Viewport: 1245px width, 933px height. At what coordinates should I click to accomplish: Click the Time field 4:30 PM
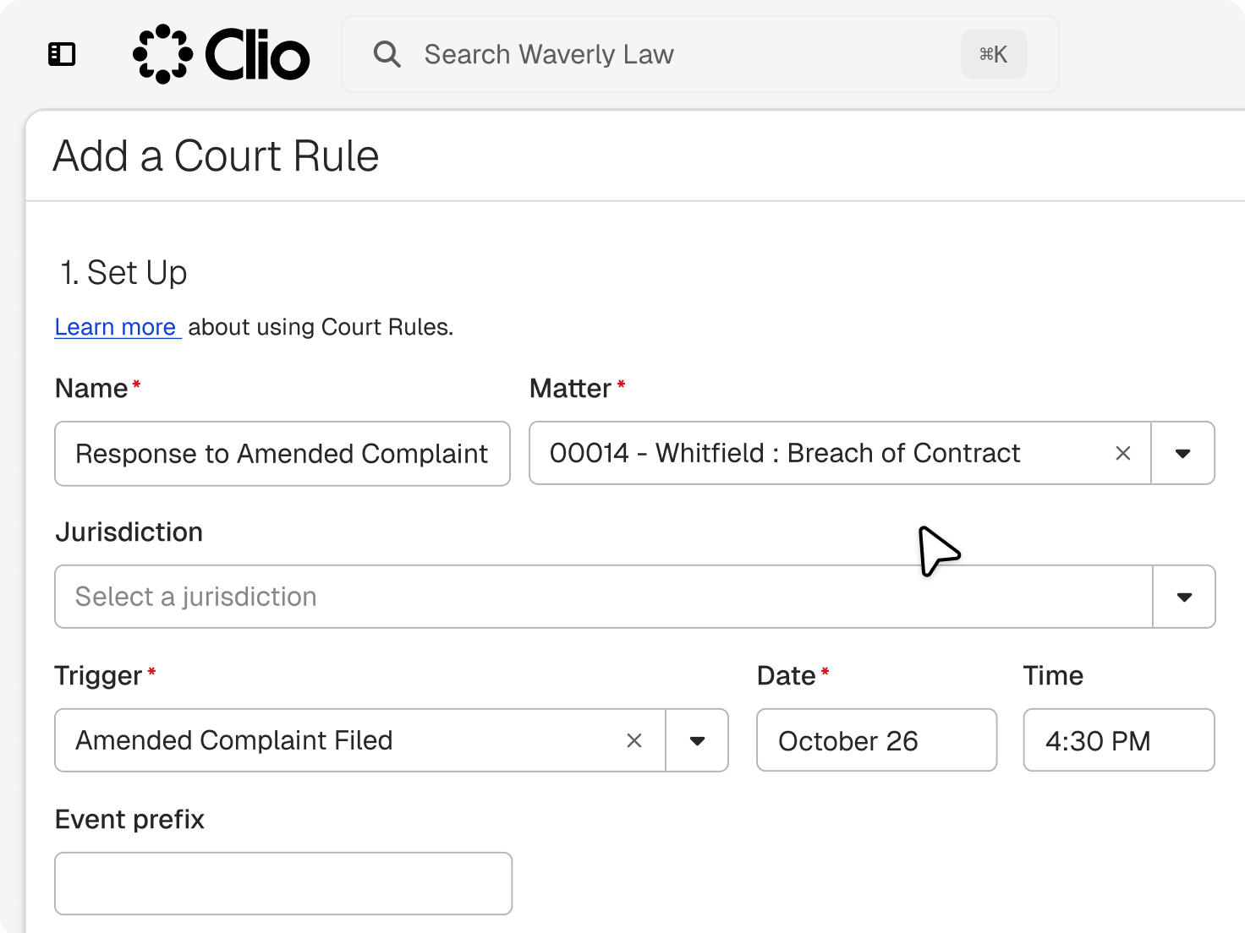pyautogui.click(x=1119, y=740)
